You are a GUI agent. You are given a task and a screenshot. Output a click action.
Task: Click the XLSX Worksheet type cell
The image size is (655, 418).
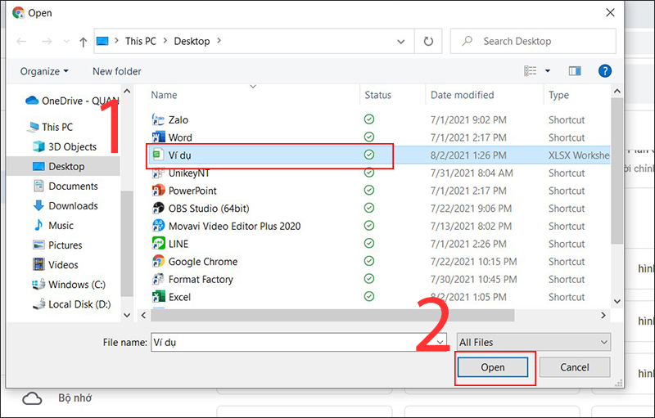click(x=579, y=155)
